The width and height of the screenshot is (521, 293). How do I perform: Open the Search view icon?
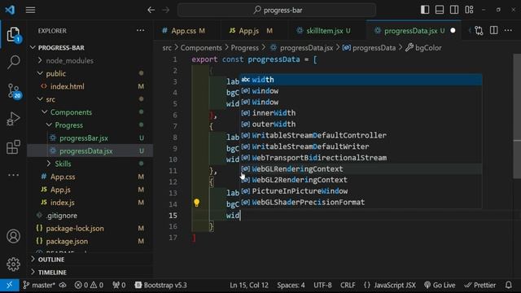point(13,62)
